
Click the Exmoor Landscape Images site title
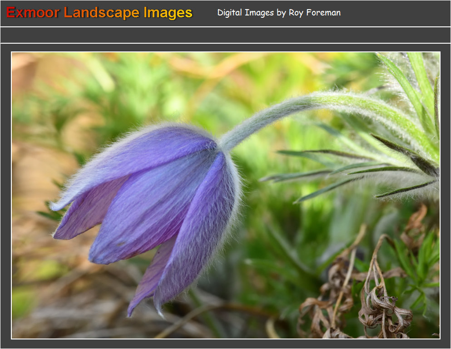pos(99,13)
